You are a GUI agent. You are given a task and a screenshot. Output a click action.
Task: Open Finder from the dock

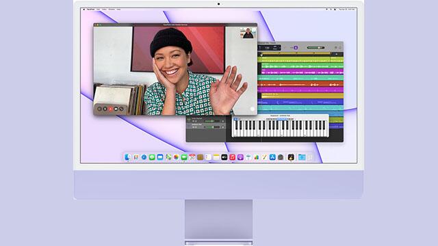coord(128,157)
